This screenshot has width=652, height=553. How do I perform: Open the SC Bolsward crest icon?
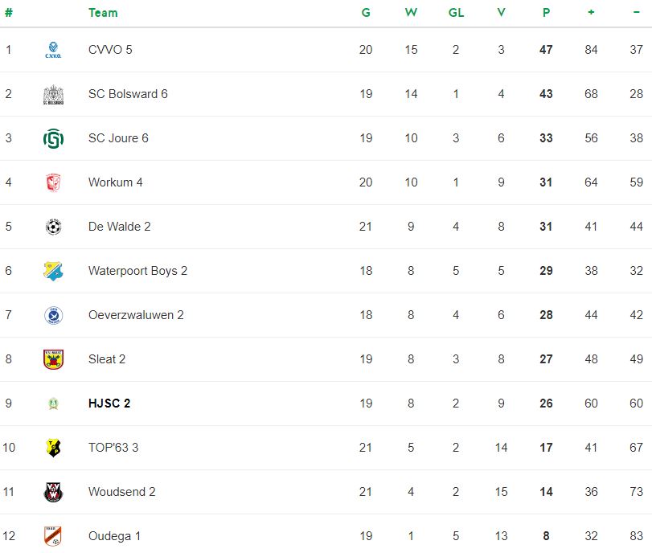[53, 94]
